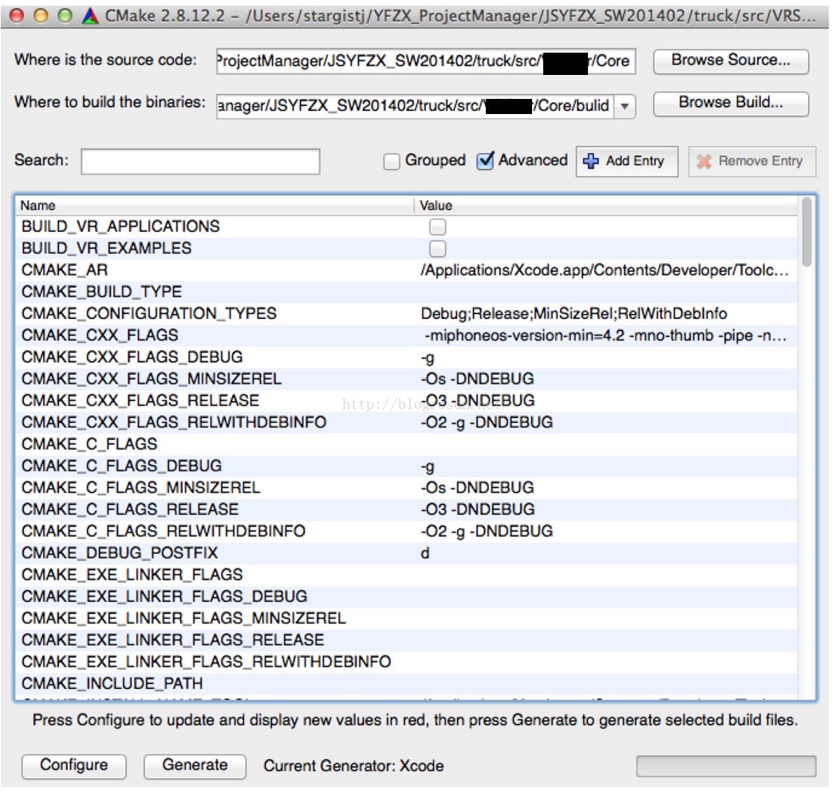
Task: Select the CMAKE_EXE_LINKER_FLAGS_MINSIZEREL row
Action: click(406, 618)
